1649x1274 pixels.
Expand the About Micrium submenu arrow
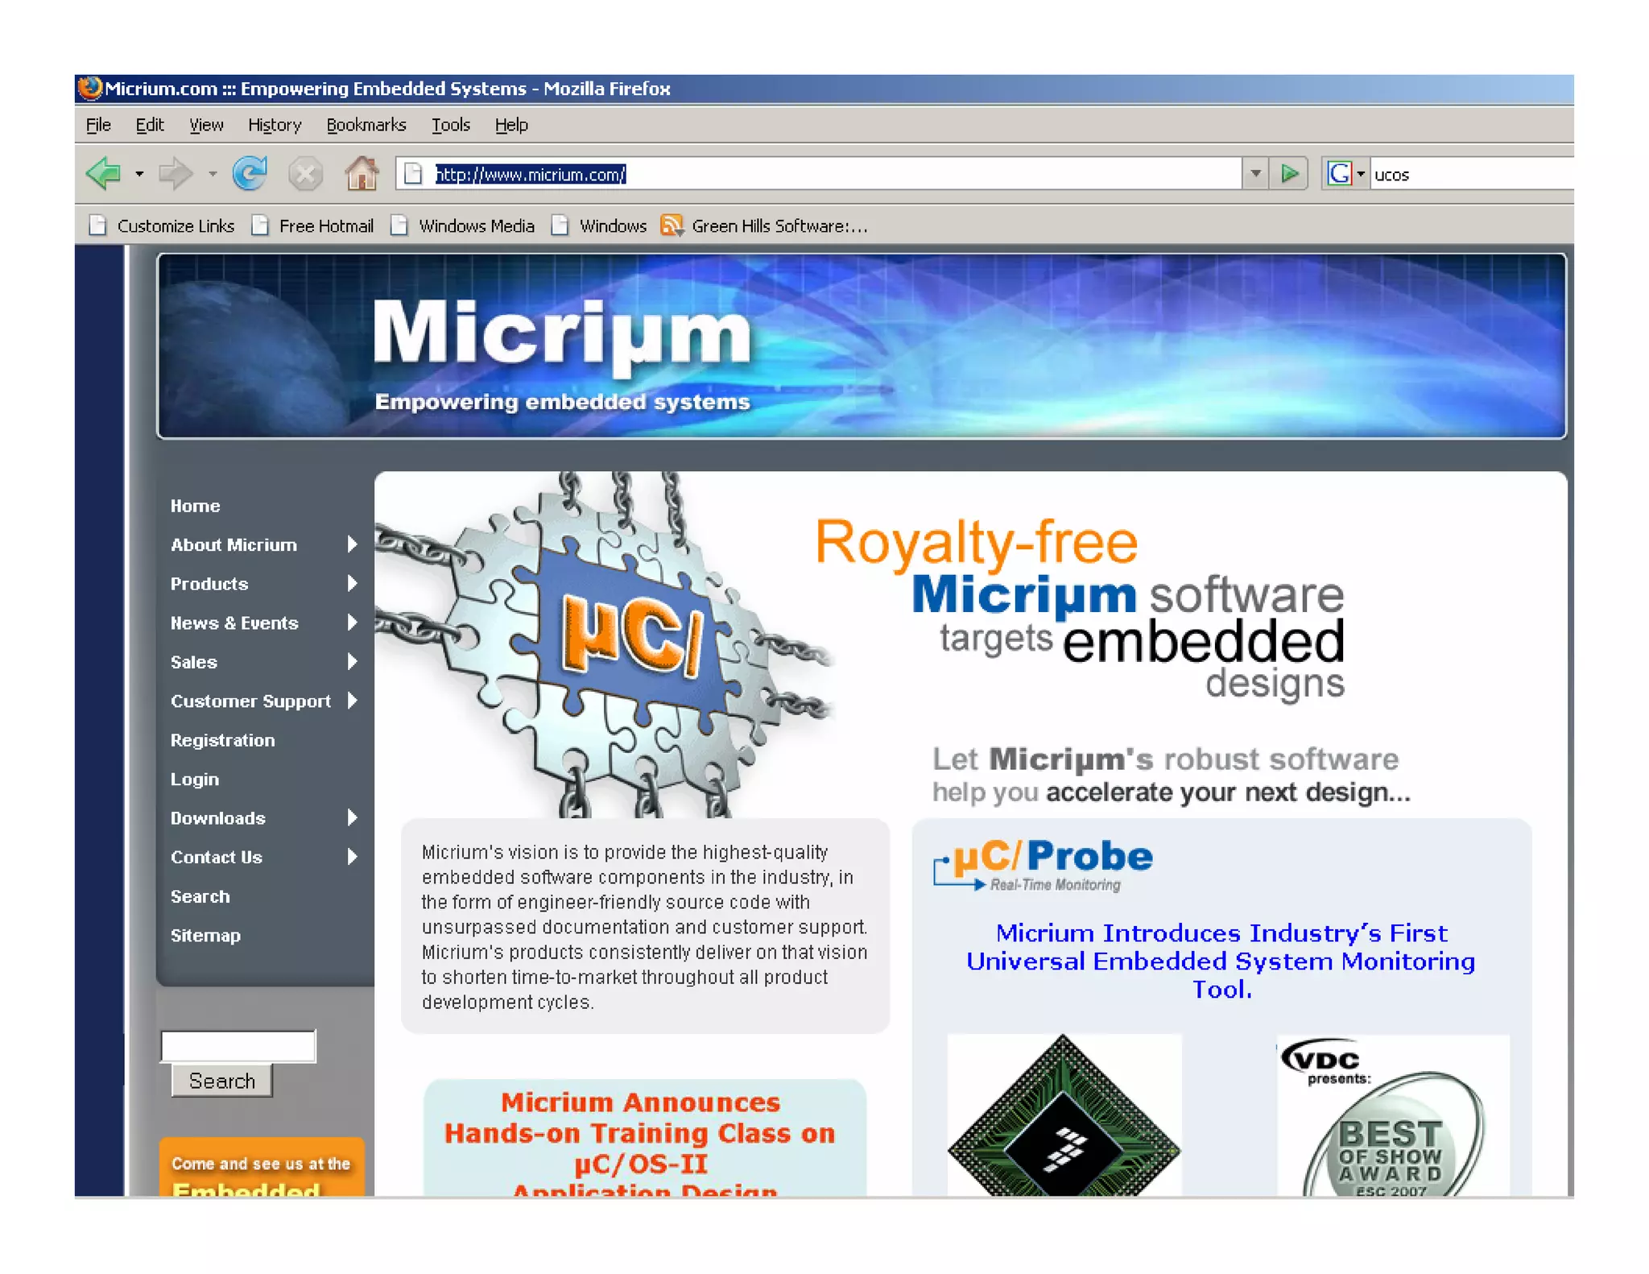pos(352,544)
